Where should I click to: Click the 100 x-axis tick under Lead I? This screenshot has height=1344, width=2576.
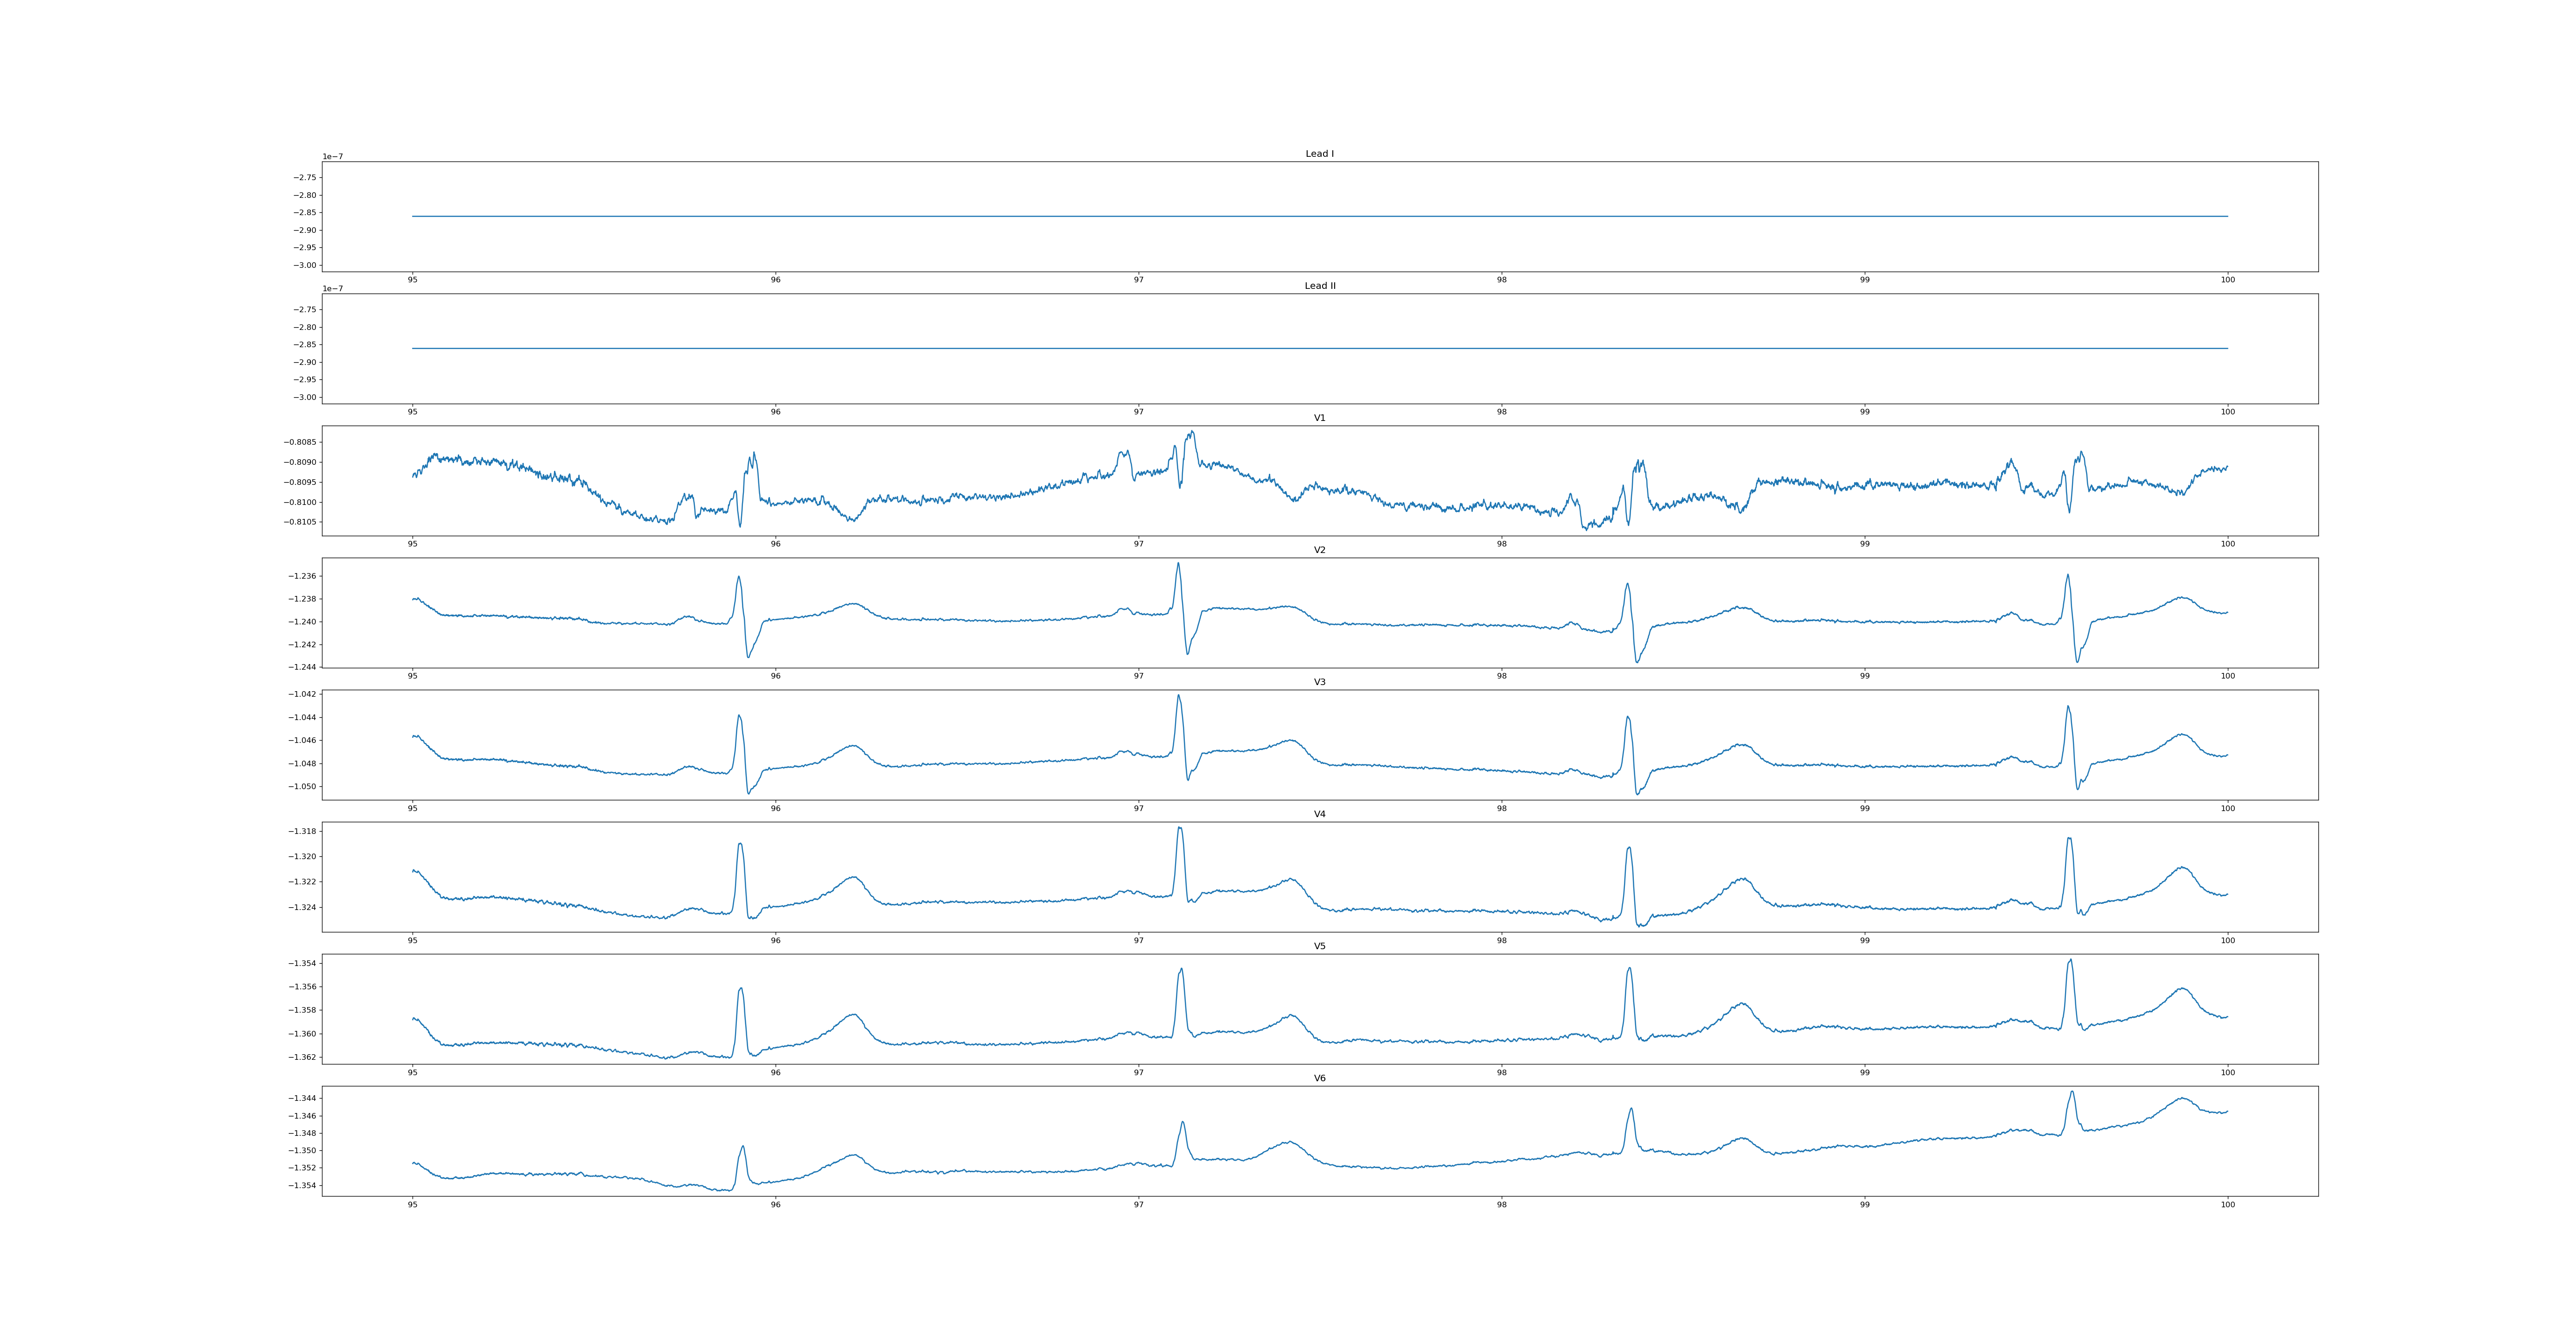(x=2227, y=280)
